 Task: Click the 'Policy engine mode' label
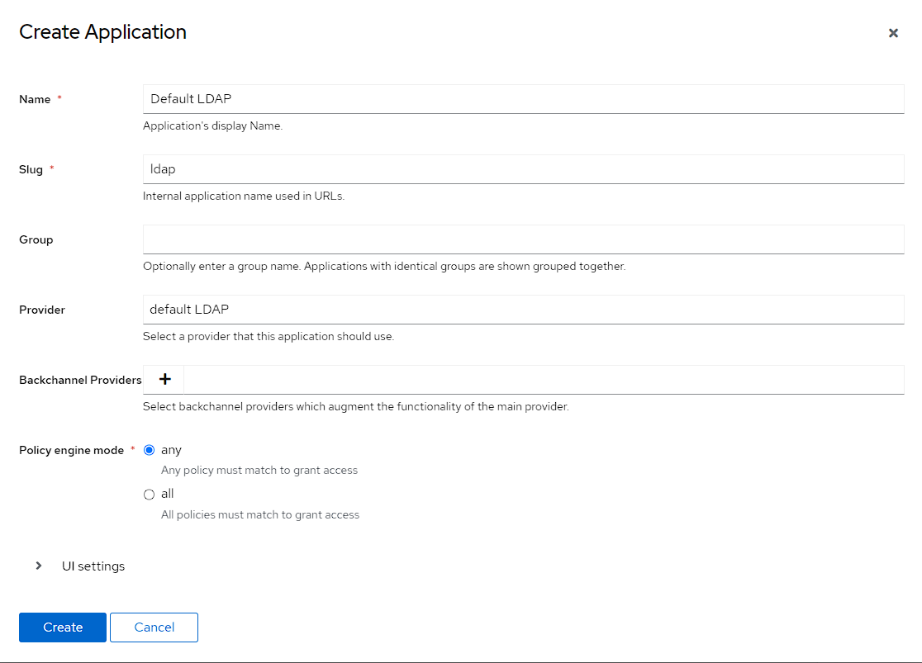click(x=71, y=450)
